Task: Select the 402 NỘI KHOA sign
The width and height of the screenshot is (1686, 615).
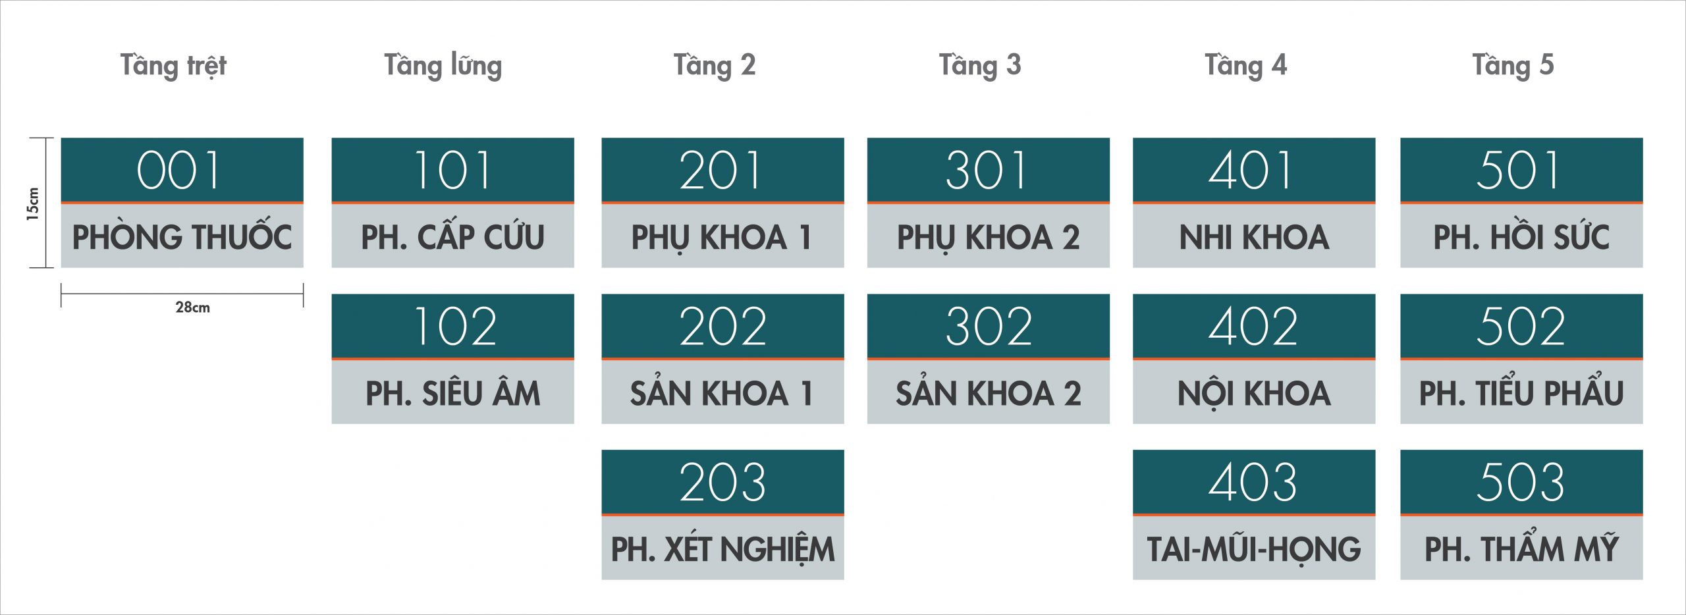Action: pyautogui.click(x=1254, y=358)
